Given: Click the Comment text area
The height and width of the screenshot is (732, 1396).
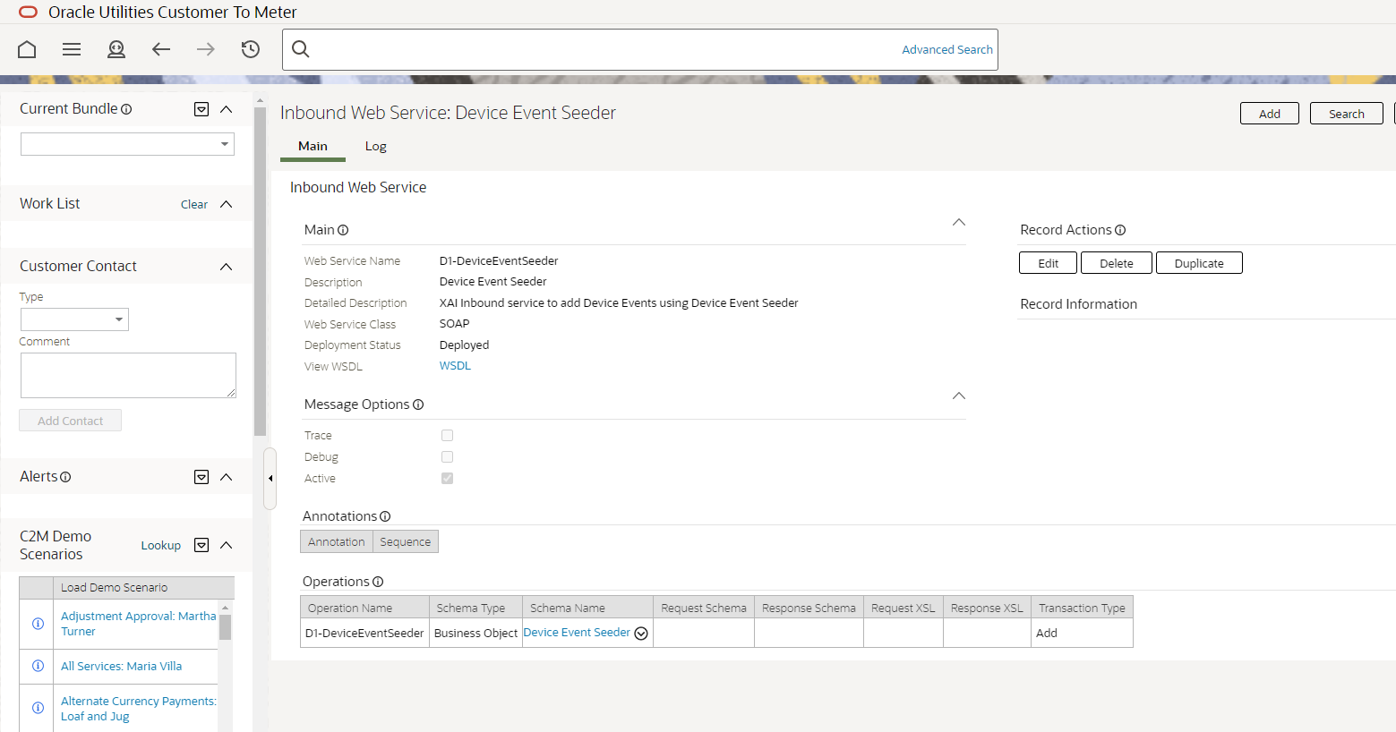Looking at the screenshot, I should tap(128, 375).
